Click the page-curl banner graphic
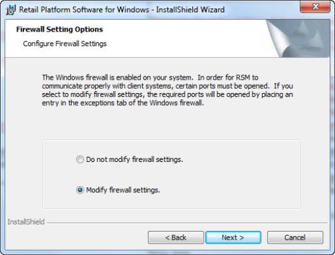This screenshot has width=335, height=255. [x=298, y=39]
